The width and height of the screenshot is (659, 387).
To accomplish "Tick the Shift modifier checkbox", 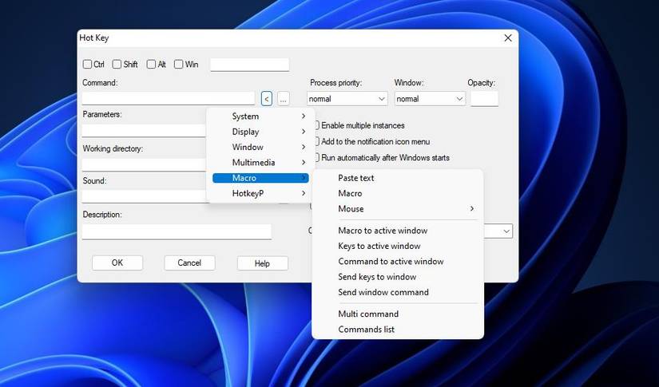I will (x=117, y=64).
